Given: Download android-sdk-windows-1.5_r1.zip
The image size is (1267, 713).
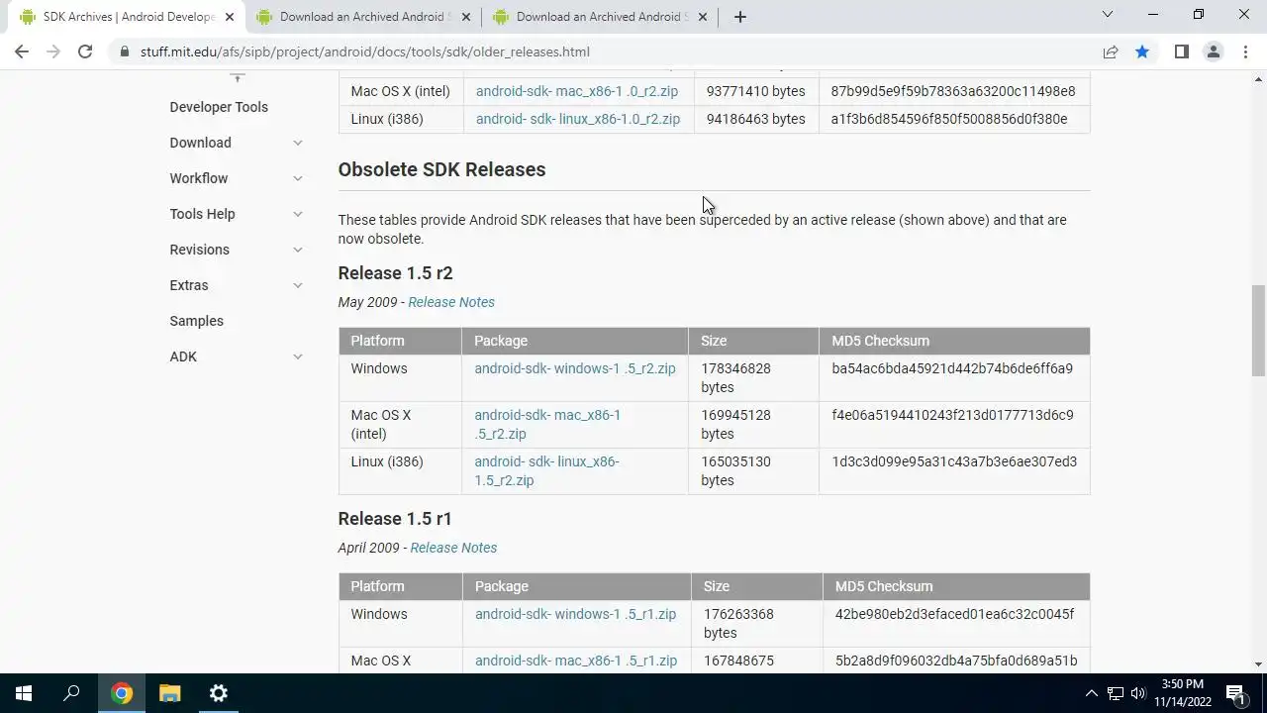Looking at the screenshot, I should tap(575, 614).
